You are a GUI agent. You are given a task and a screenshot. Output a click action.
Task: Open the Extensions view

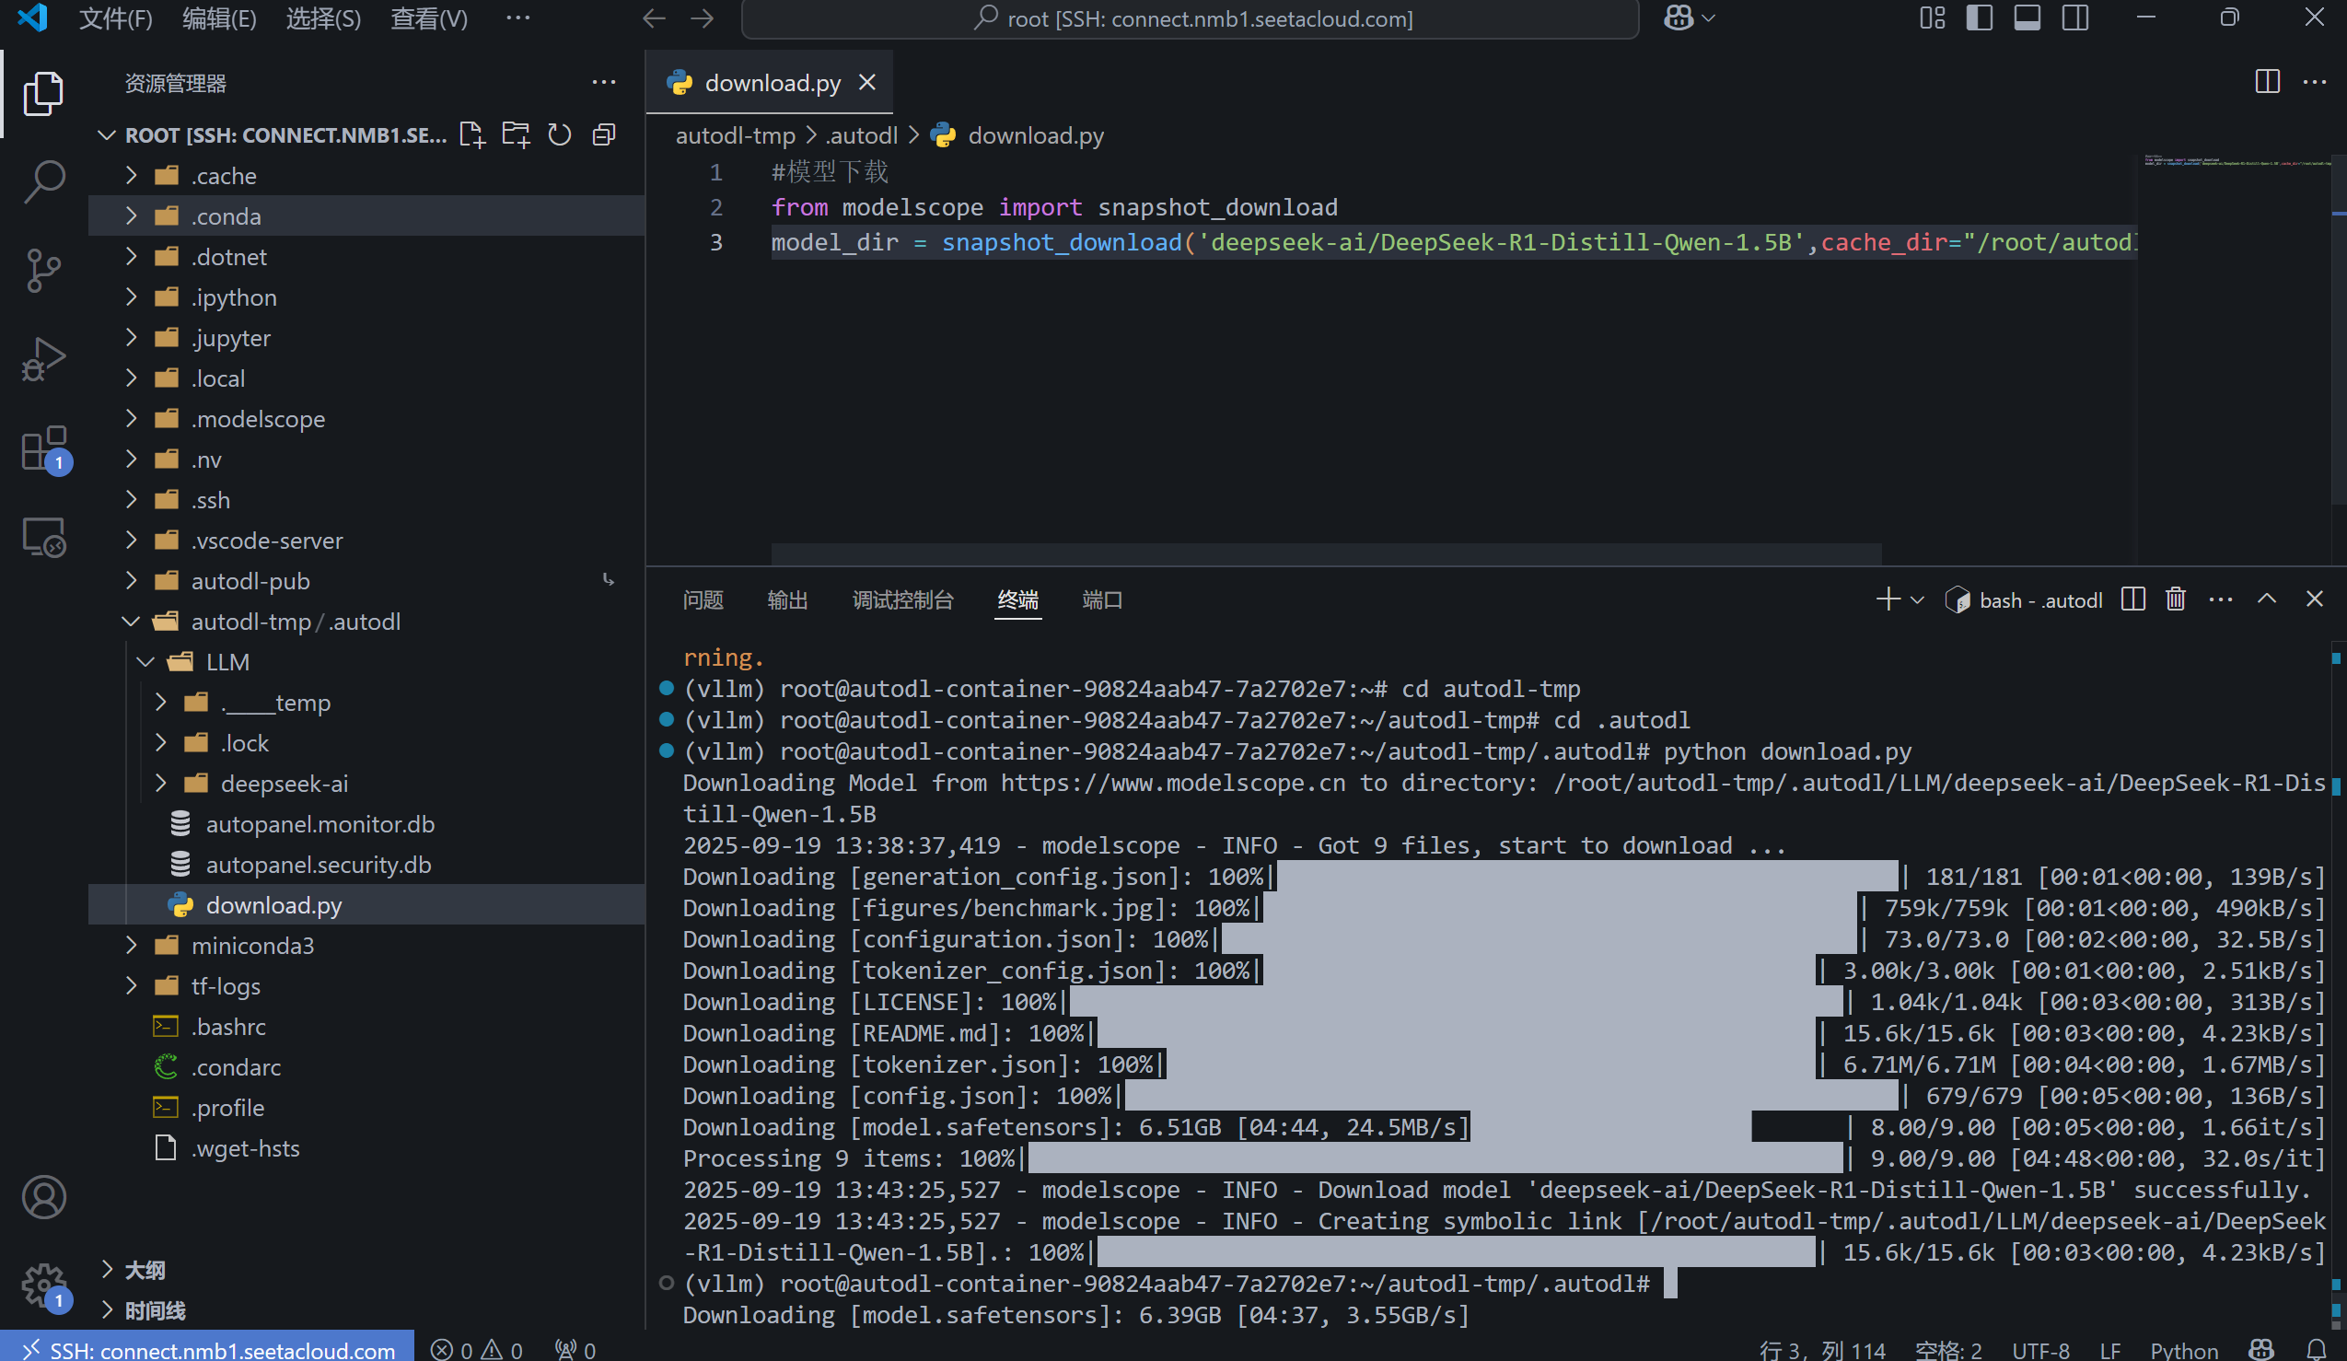click(x=44, y=449)
